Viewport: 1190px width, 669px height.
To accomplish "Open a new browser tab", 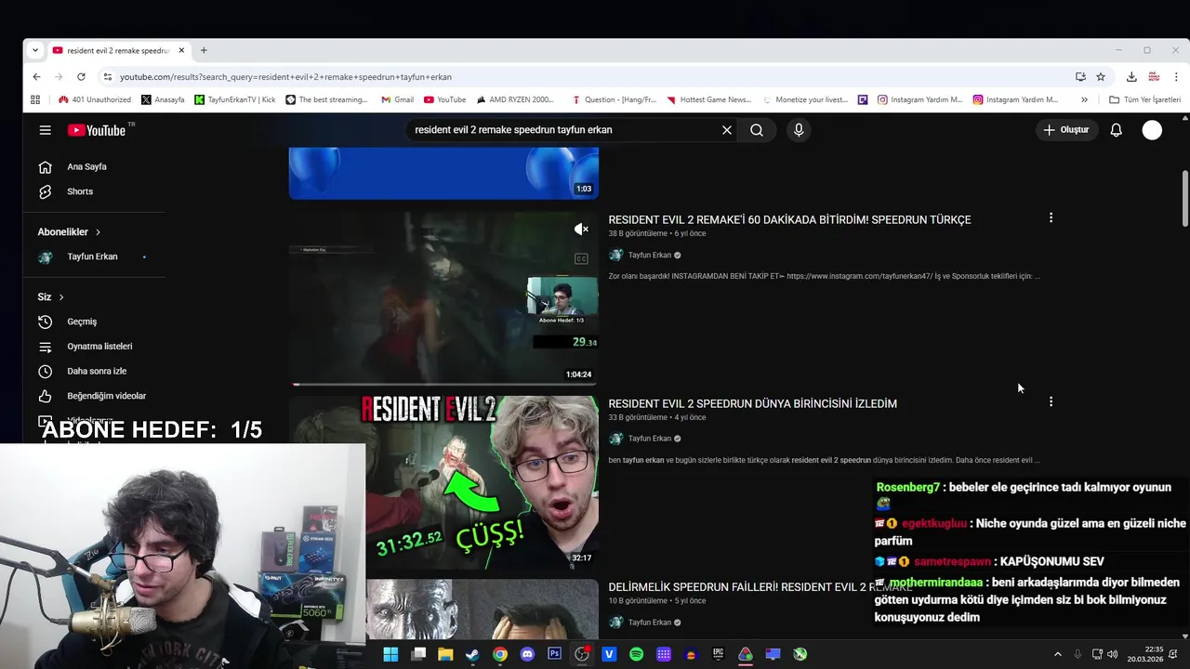I will [x=204, y=50].
